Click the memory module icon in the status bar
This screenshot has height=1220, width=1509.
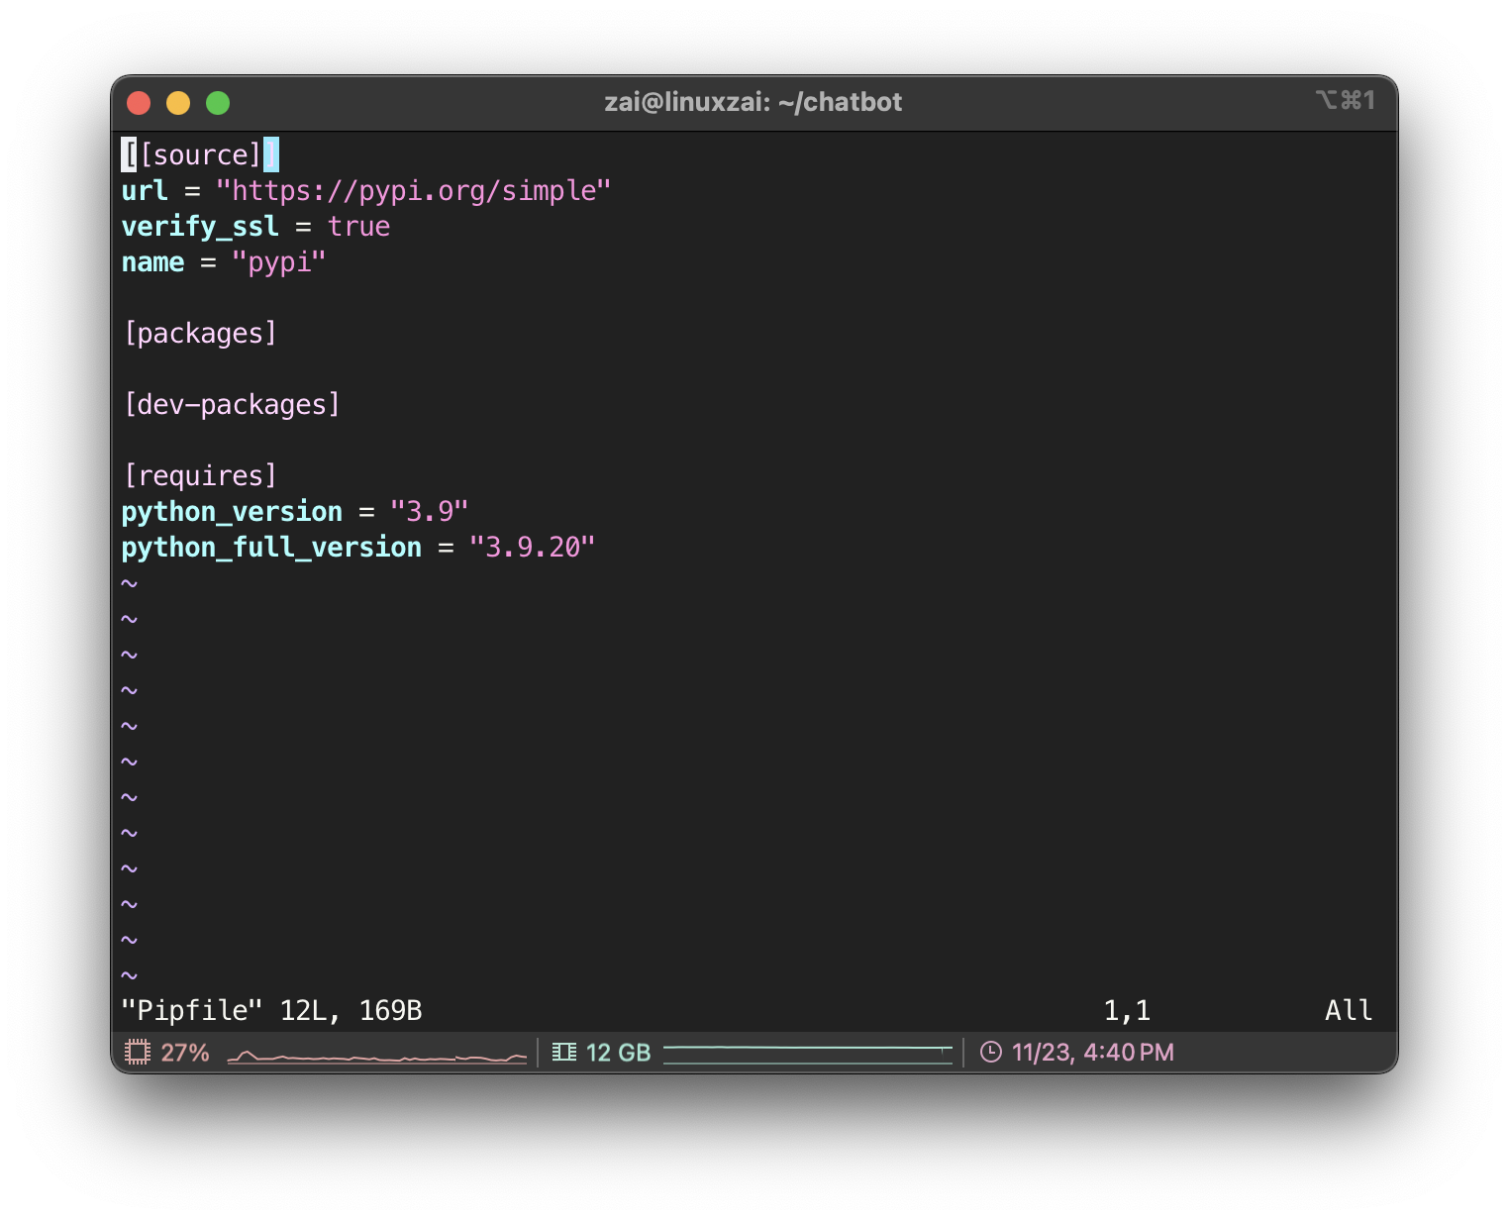coord(563,1052)
